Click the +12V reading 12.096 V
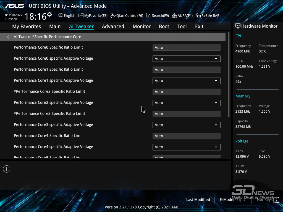Screen dimensions: 283x212 [x=242, y=157]
